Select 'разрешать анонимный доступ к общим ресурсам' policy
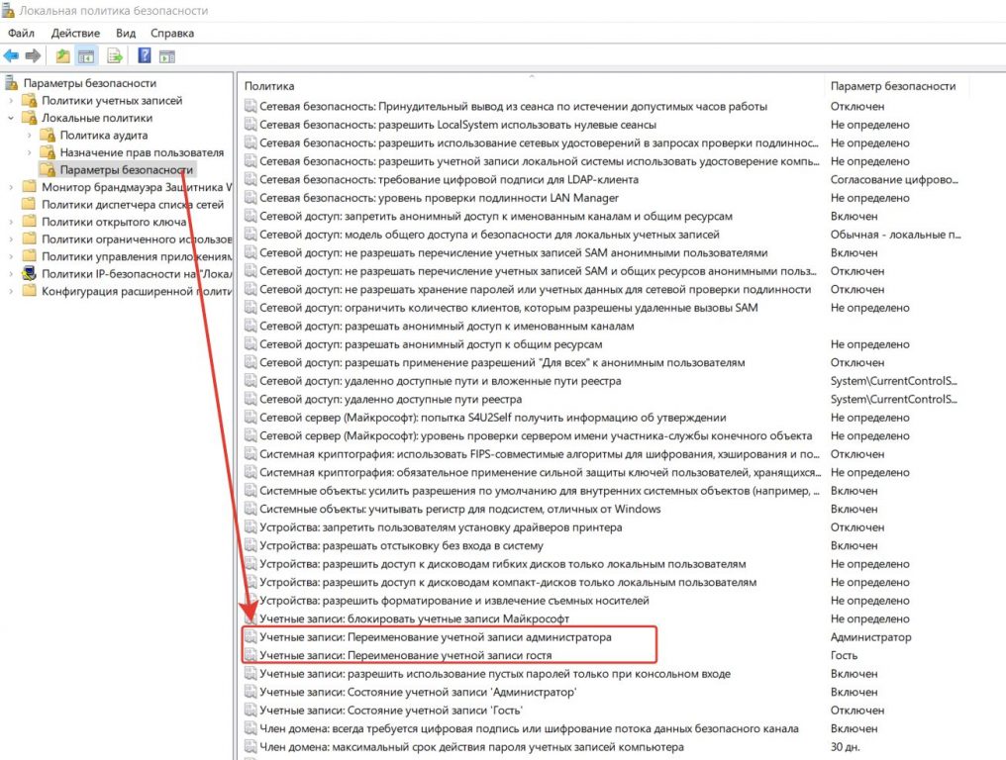Viewport: 1006px width, 760px height. (431, 344)
